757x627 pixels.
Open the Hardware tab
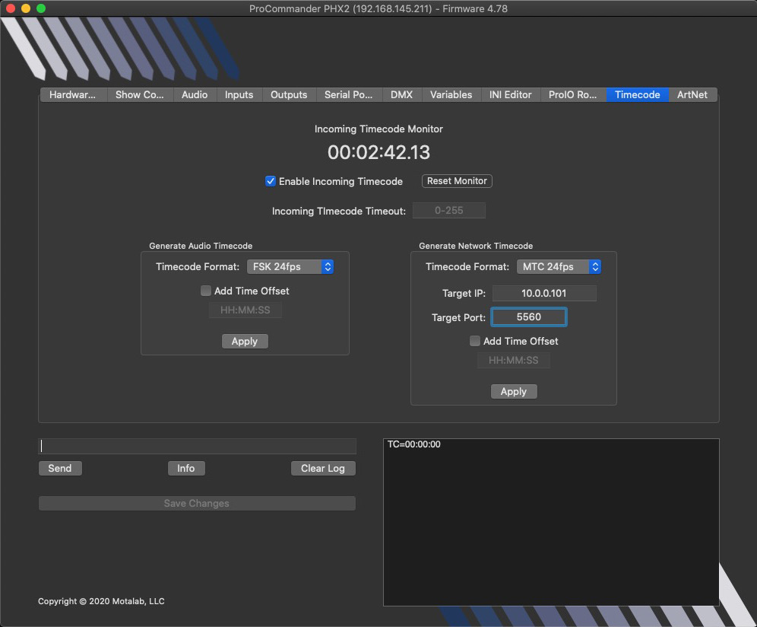tap(72, 95)
